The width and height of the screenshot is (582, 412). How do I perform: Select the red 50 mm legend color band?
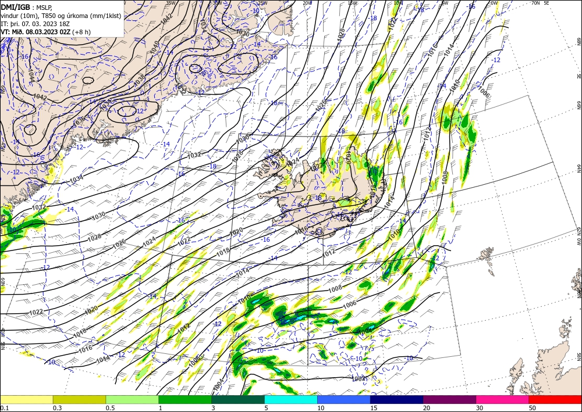click(555, 400)
